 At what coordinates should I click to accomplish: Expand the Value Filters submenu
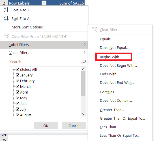(44, 53)
